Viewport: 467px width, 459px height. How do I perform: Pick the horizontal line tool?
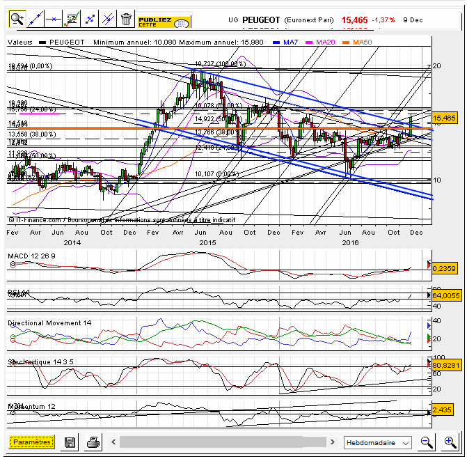pyautogui.click(x=54, y=19)
